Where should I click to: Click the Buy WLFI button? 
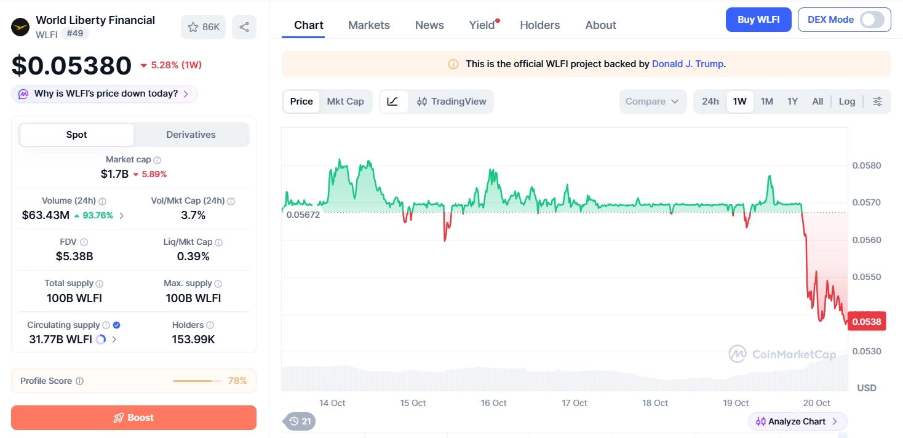pyautogui.click(x=758, y=20)
